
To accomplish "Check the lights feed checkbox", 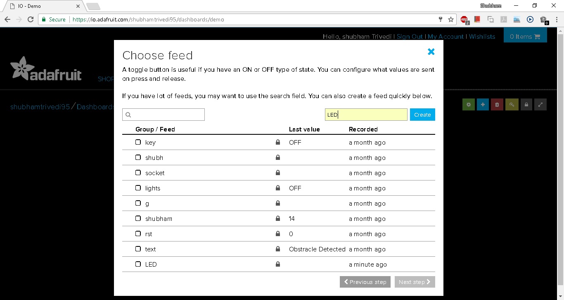I will 138,188.
